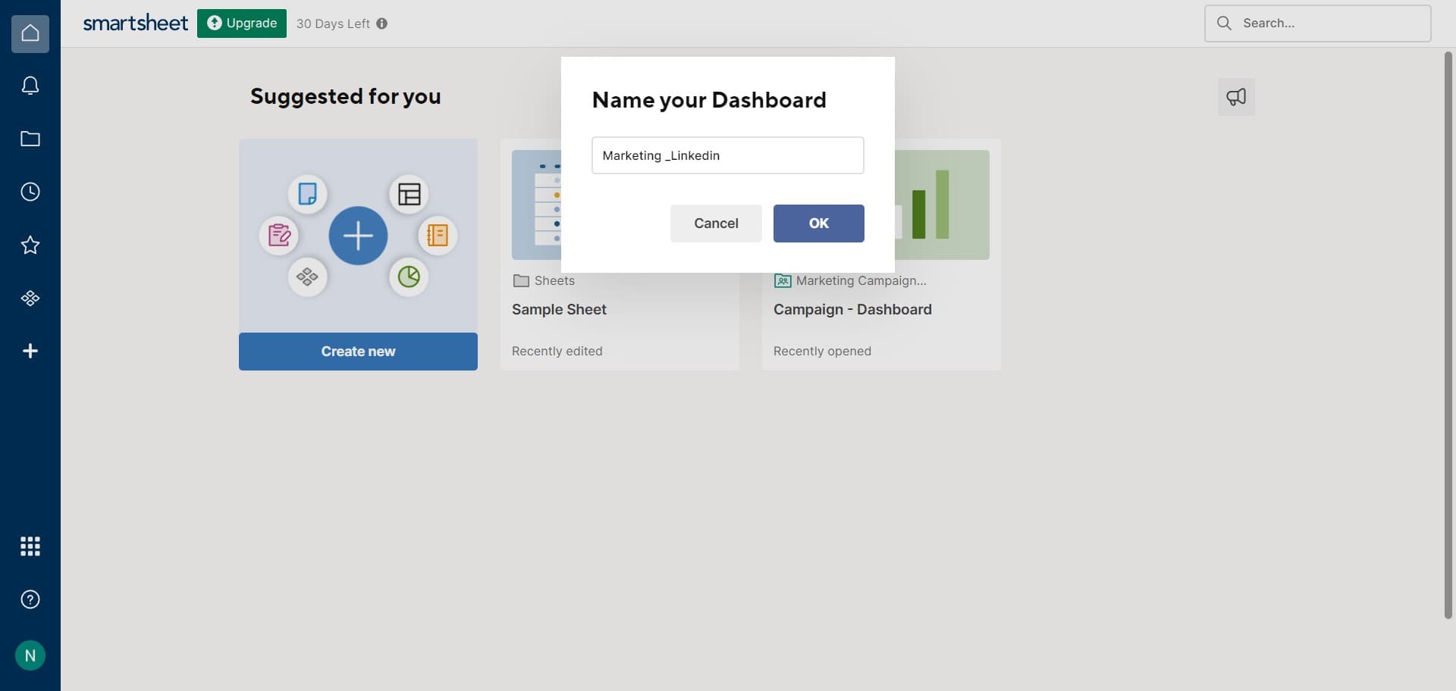Click the Upgrade button
1456x691 pixels.
click(x=241, y=23)
